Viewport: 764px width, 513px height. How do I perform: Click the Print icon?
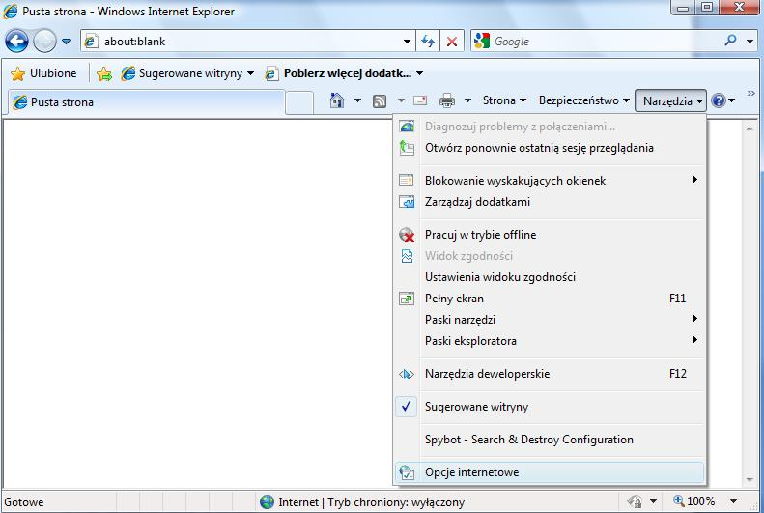(447, 100)
